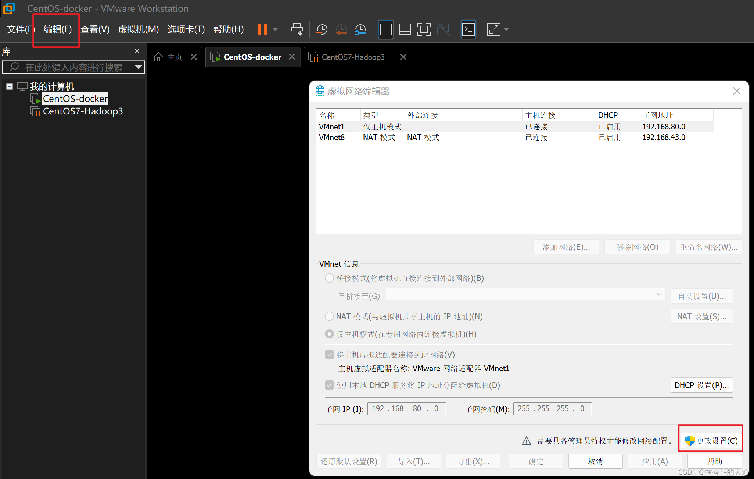Click the pause virtual machine icon
The image size is (754, 479).
point(262,29)
